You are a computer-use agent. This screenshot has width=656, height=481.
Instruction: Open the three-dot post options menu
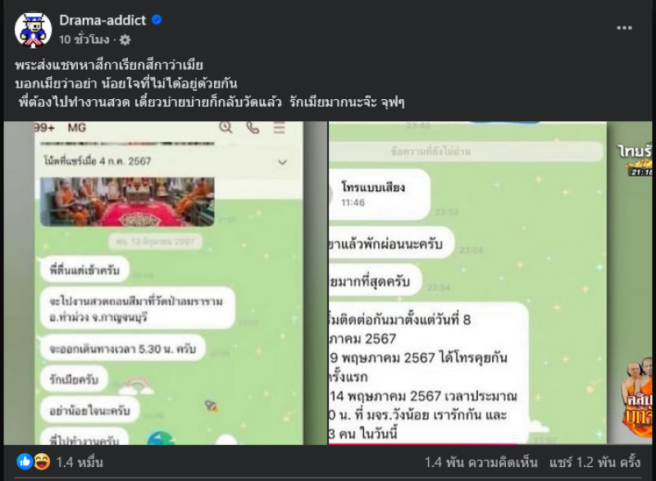coord(624,28)
